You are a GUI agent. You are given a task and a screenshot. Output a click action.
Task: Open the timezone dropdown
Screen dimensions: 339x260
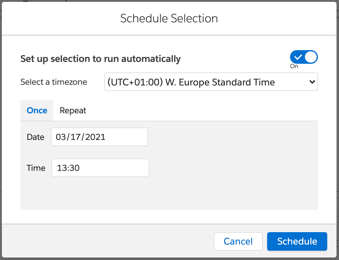click(x=211, y=82)
